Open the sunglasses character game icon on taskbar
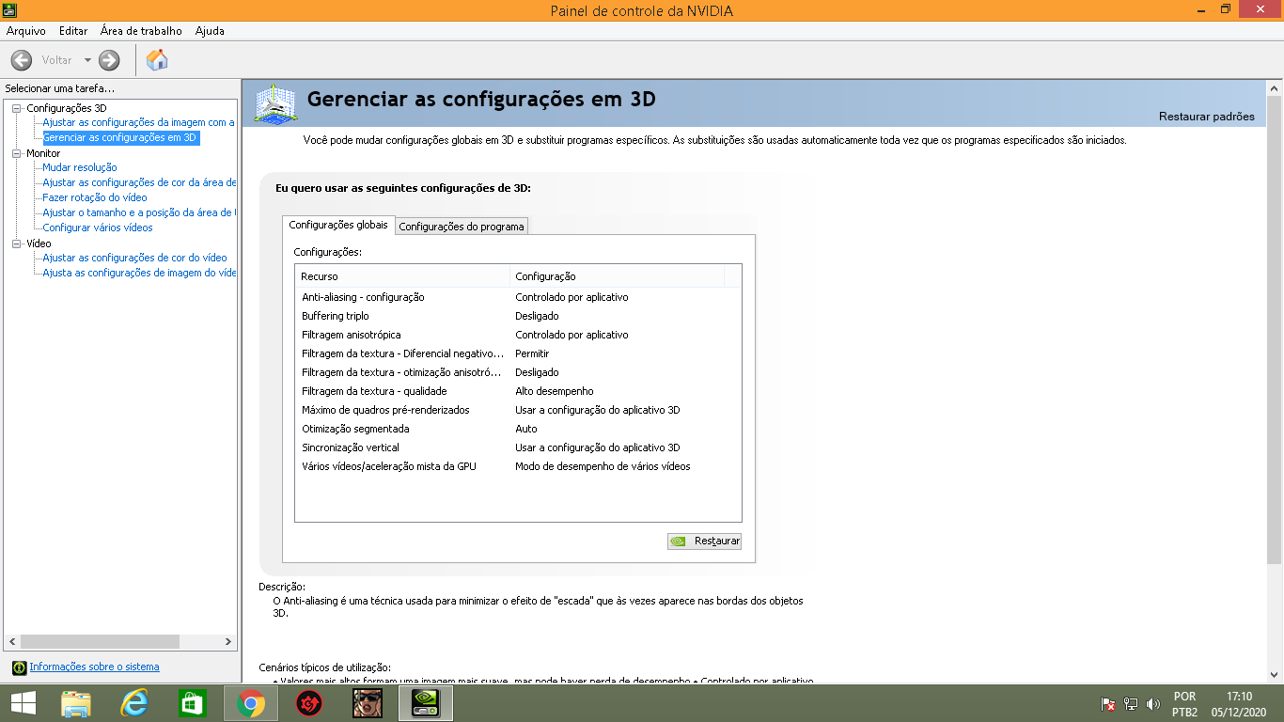1284x722 pixels. click(x=367, y=703)
